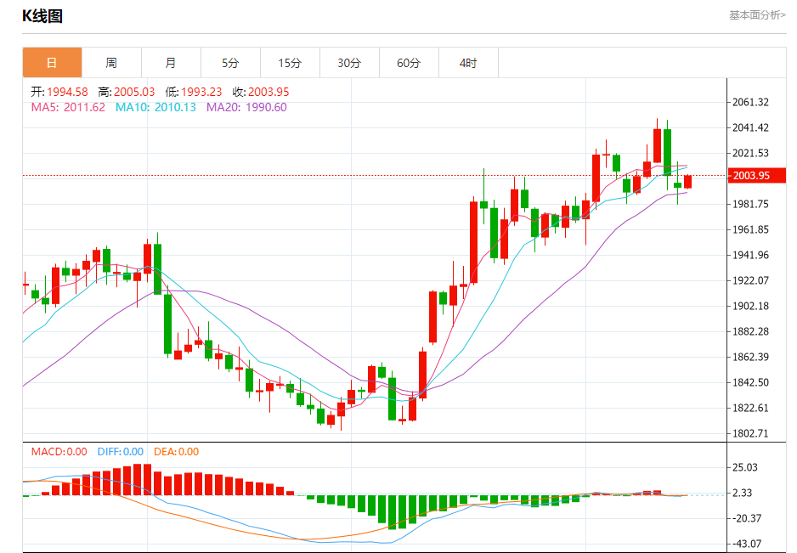The image size is (797, 553).
Task: Click the -20.37 MACD axis label
Action: 746,518
